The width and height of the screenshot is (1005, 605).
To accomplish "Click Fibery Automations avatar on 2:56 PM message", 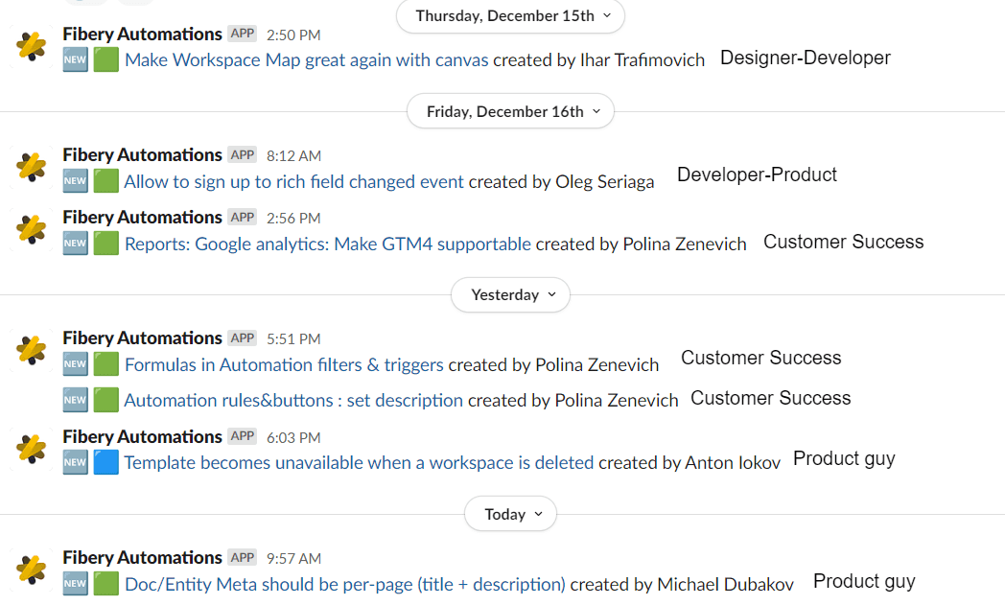I will pos(32,229).
